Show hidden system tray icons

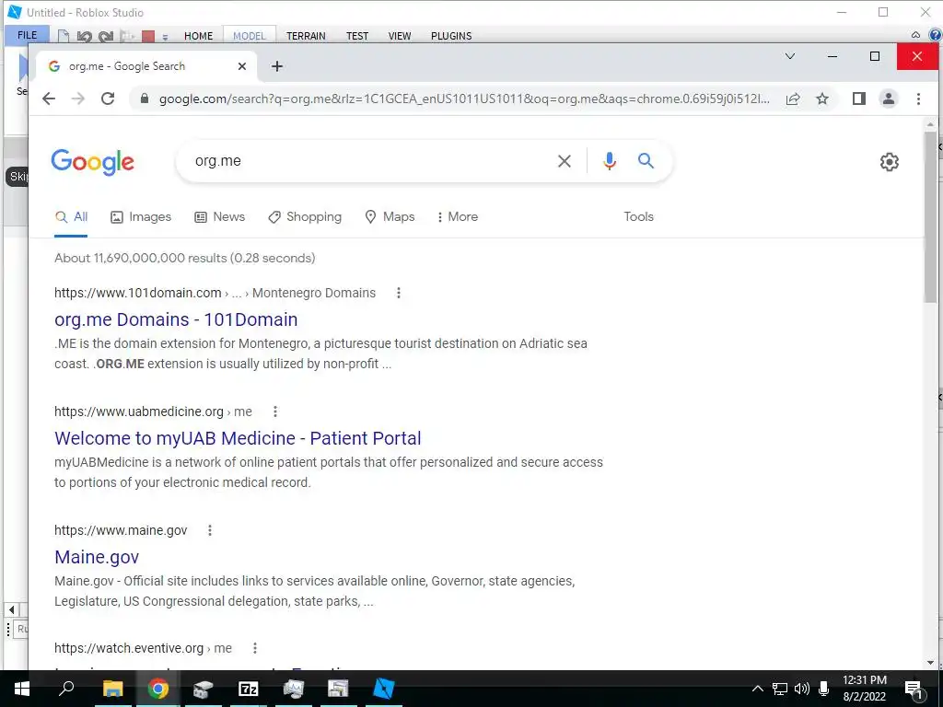758,689
